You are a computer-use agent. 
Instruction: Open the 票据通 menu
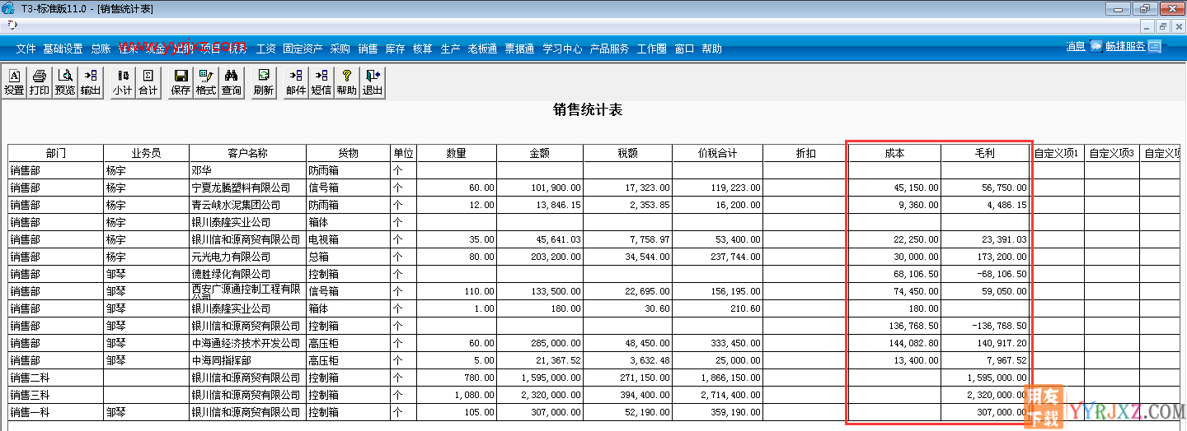click(519, 49)
